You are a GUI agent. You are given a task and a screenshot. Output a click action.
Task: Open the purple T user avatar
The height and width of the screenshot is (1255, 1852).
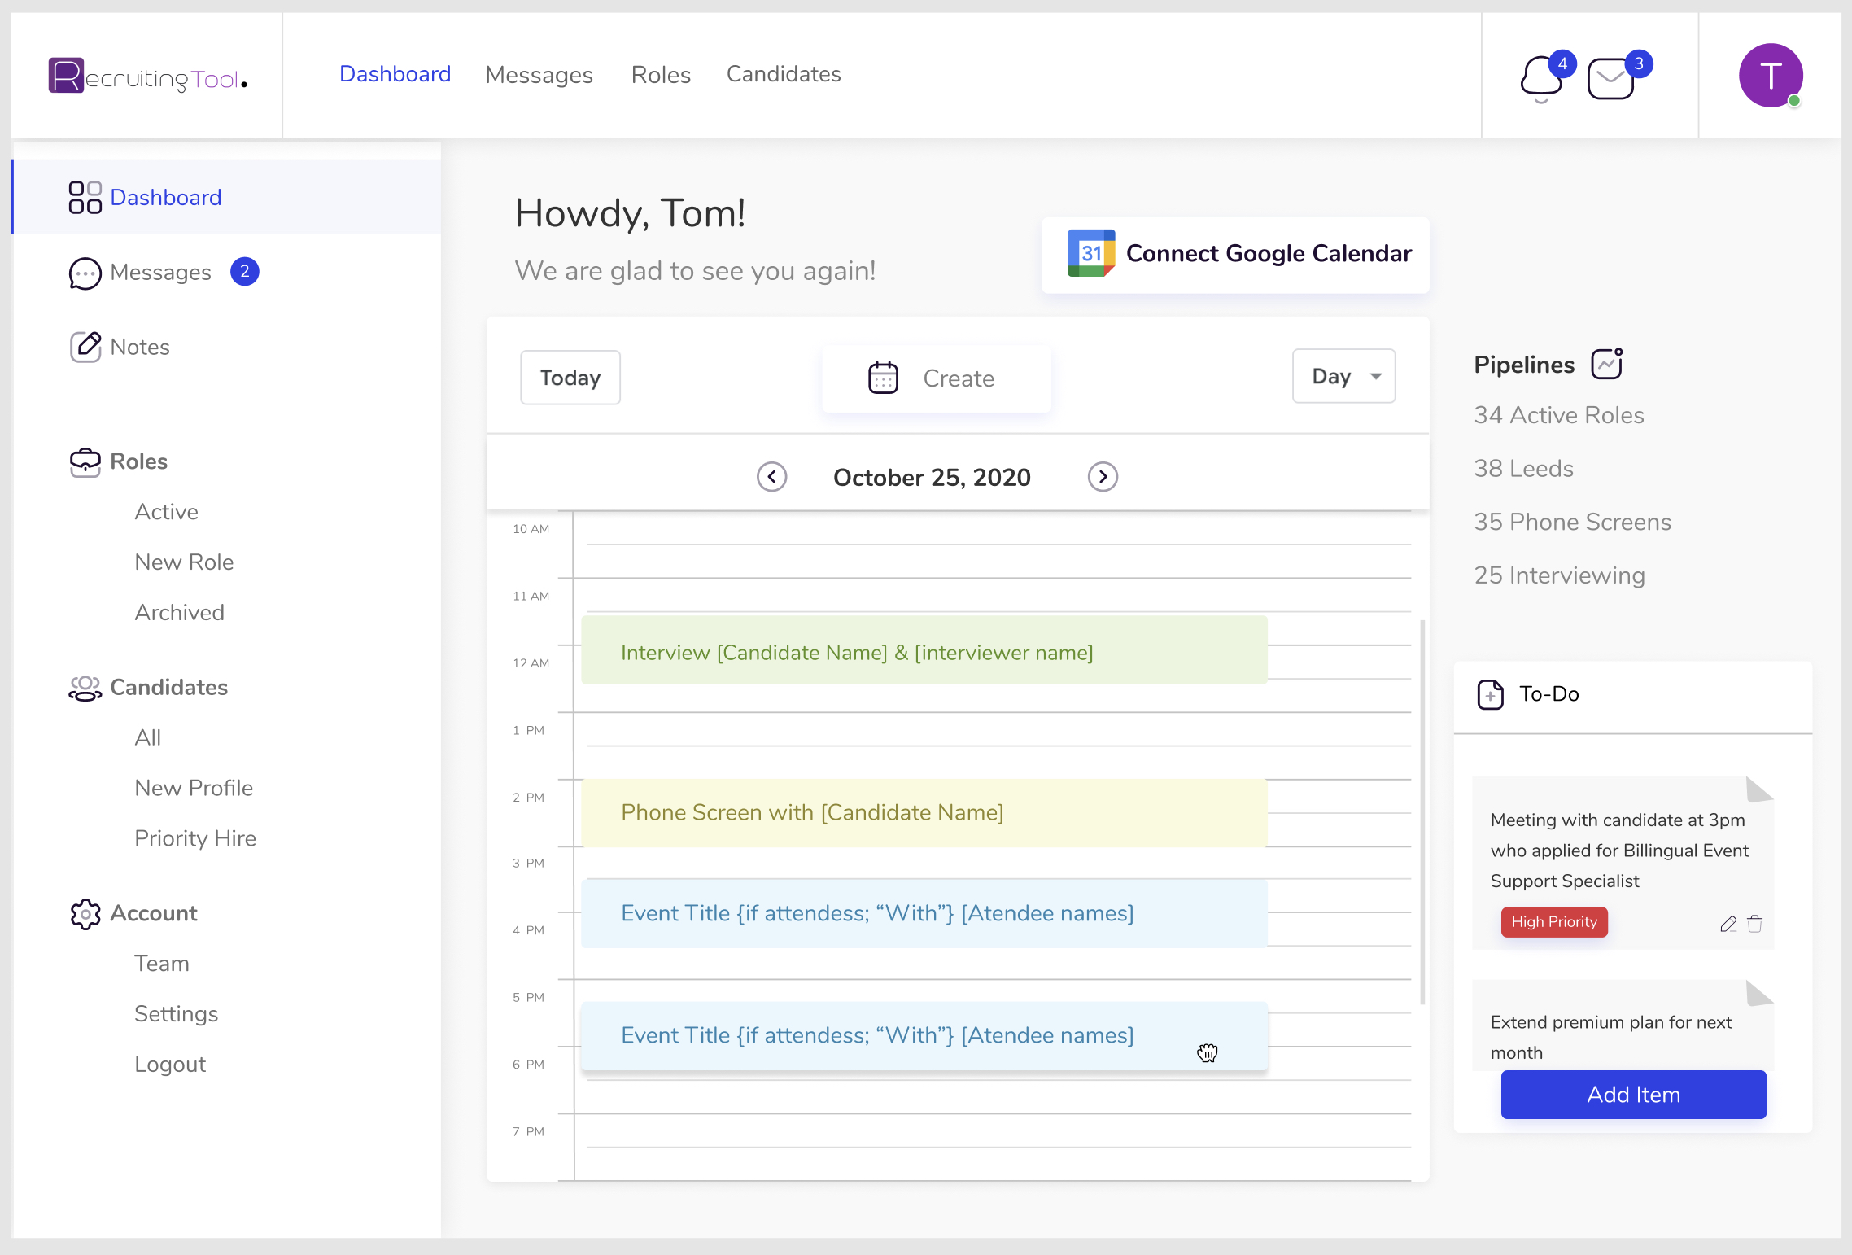coord(1771,75)
